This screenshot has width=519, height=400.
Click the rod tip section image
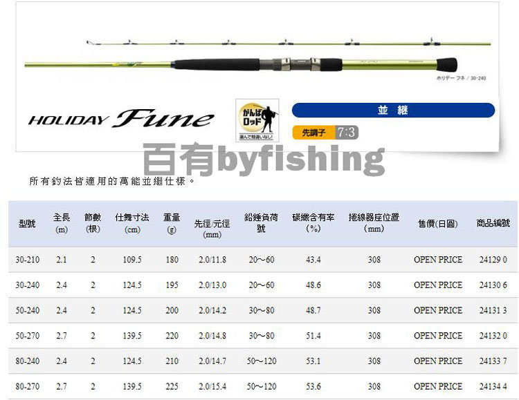[289, 42]
